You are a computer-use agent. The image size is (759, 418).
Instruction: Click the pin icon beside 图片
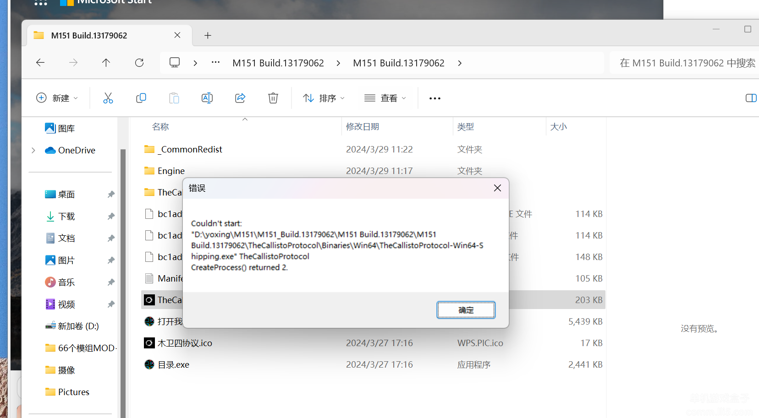click(111, 260)
